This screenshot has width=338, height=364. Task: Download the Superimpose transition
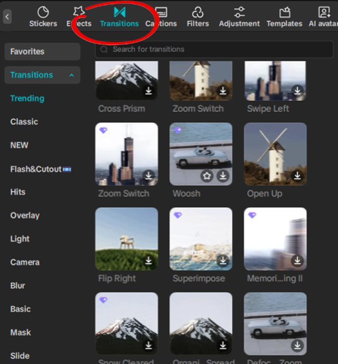click(x=223, y=261)
